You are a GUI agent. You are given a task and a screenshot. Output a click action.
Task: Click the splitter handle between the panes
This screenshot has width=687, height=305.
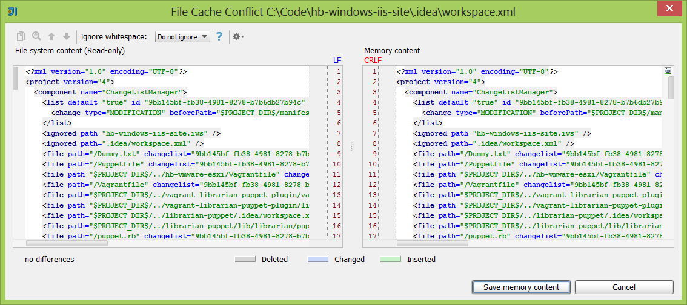click(x=352, y=146)
